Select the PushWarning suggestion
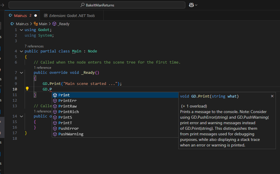This screenshot has height=174, width=280. 115,134
